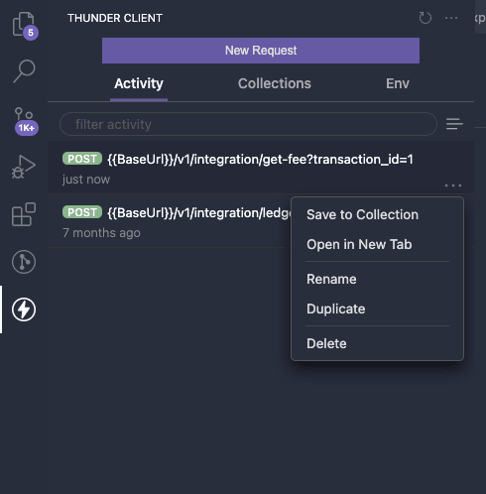This screenshot has width=486, height=494.
Task: Click the filter activity input field
Action: coord(248,124)
